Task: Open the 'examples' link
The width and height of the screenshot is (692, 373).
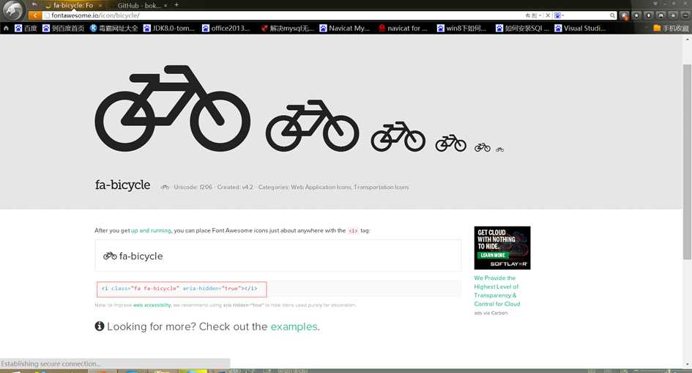Action: click(294, 326)
